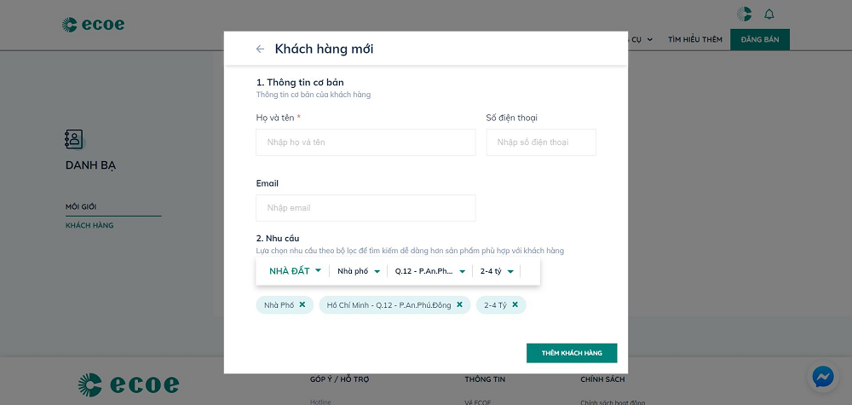Open the Tìm Hiểu Thêm menu
The height and width of the screenshot is (405, 852).
click(x=695, y=39)
